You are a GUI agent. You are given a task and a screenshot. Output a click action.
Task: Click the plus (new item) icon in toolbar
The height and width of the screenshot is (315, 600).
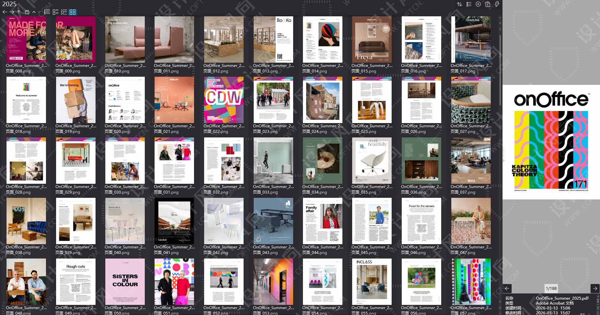pyautogui.click(x=478, y=4)
